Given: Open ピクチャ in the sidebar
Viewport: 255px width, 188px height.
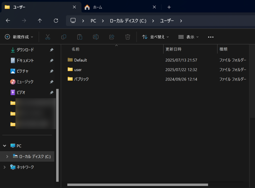Looking at the screenshot, I should click(22, 71).
